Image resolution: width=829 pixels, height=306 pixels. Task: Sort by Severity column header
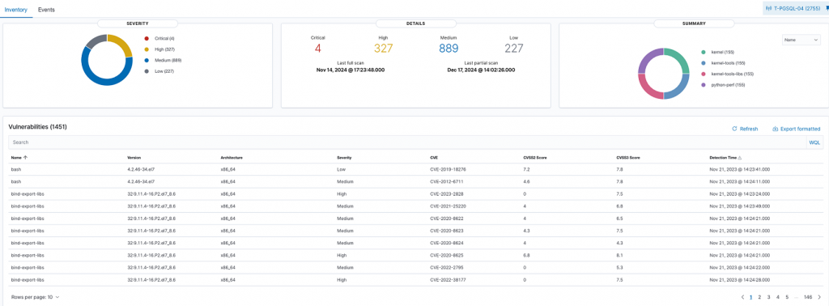click(345, 158)
